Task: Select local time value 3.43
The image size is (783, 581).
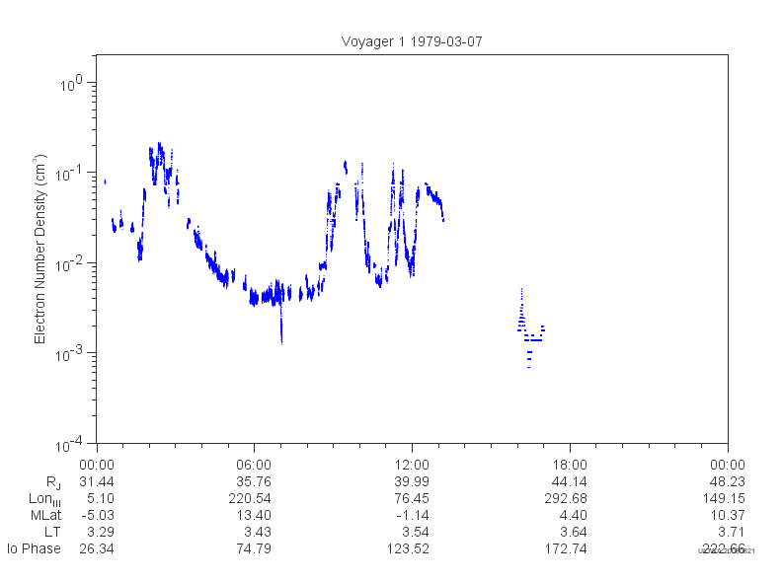Action: 258,532
